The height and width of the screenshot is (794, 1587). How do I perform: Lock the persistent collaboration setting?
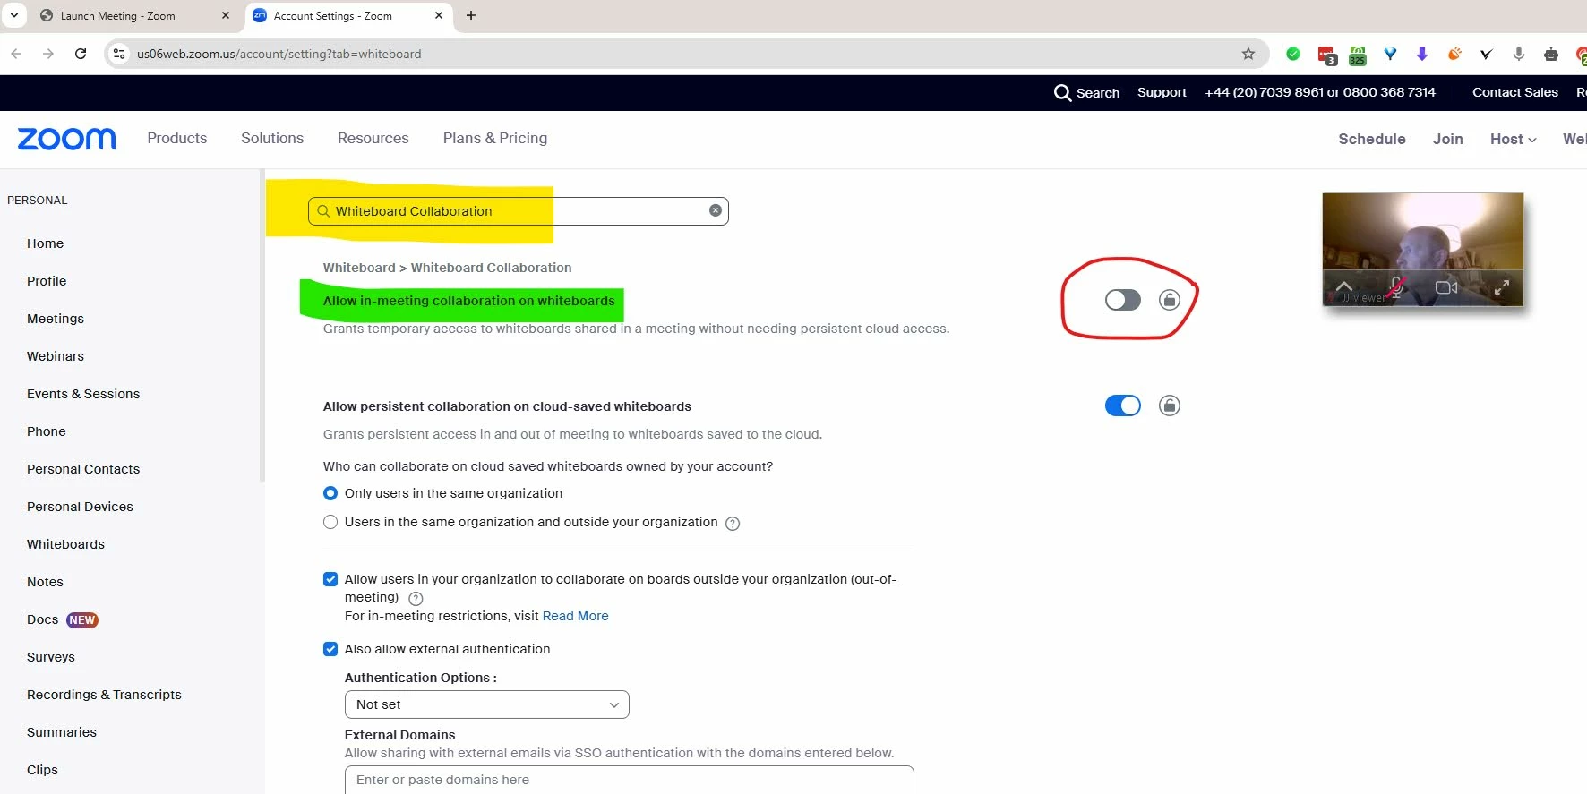[1170, 406]
